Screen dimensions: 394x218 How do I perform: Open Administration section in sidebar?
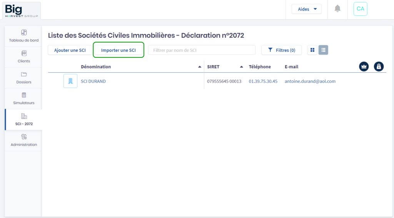point(23,140)
